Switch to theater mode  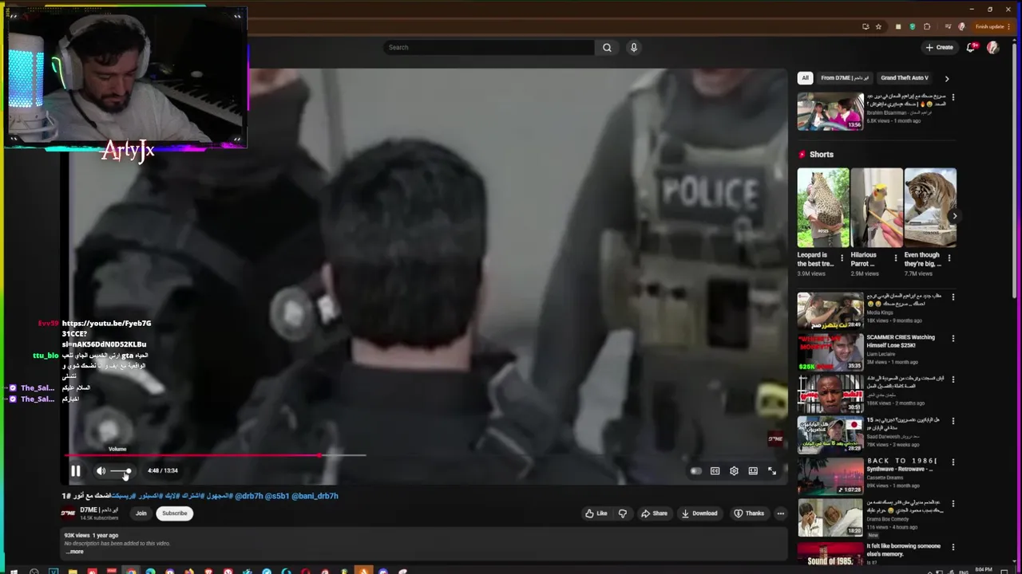click(753, 471)
